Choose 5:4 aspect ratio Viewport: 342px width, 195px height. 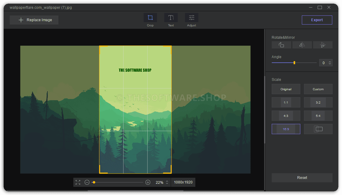pyautogui.click(x=318, y=116)
